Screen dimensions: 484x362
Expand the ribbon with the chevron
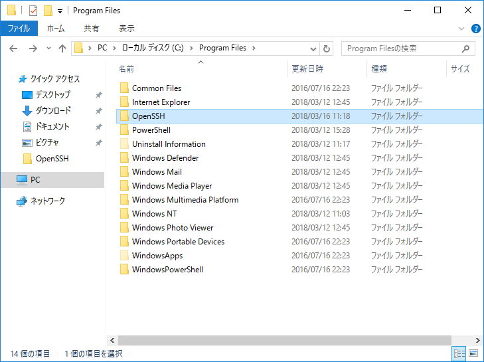click(x=461, y=29)
